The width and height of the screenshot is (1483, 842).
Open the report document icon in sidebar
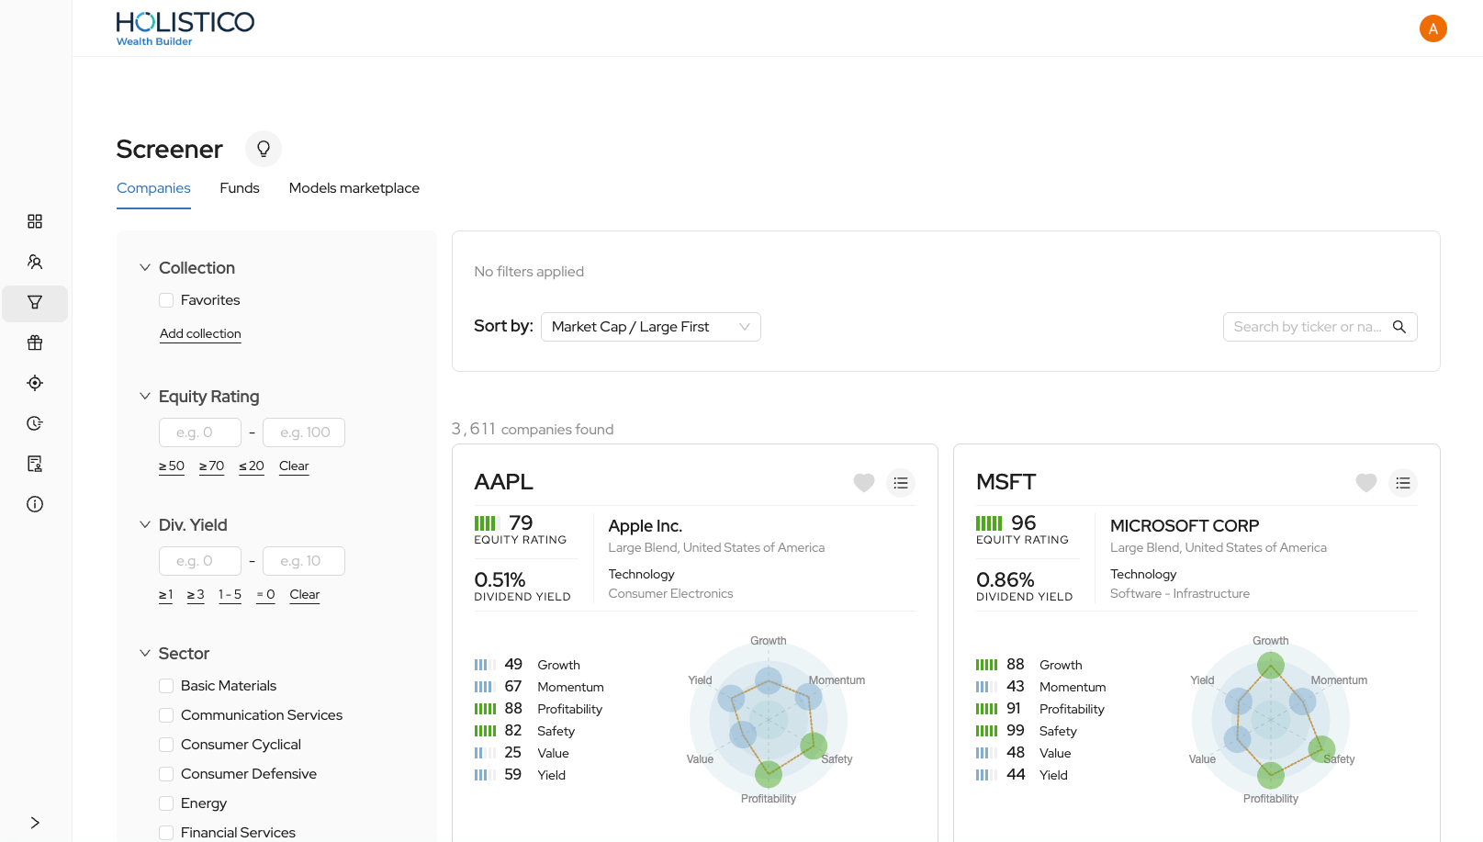point(35,464)
